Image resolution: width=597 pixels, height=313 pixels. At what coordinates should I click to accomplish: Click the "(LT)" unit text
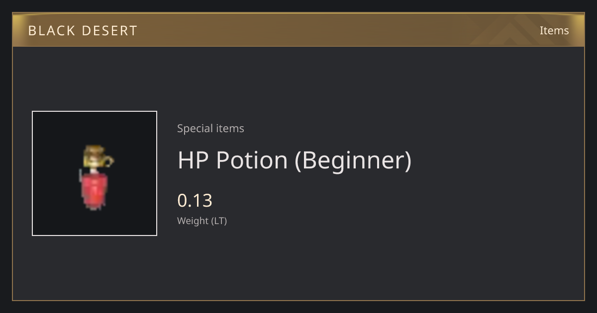(x=219, y=221)
